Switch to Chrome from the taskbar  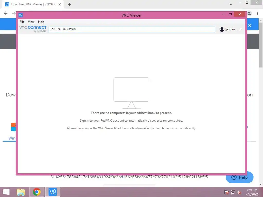[37, 192]
